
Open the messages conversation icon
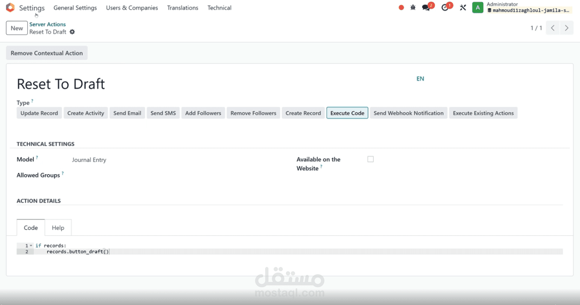[x=427, y=7]
